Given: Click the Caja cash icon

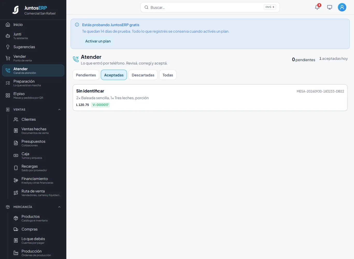Looking at the screenshot, I should click(16, 156).
